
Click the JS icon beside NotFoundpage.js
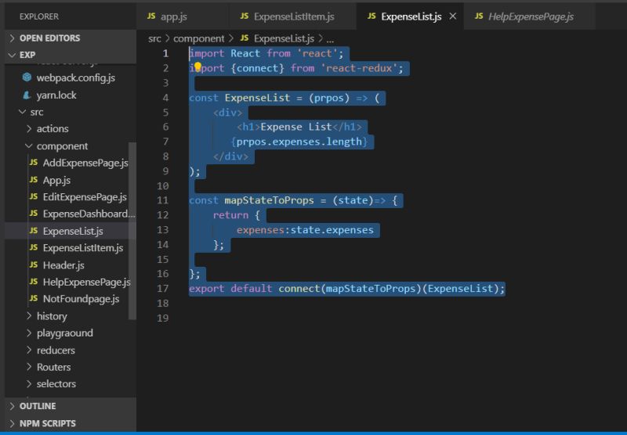(x=34, y=298)
